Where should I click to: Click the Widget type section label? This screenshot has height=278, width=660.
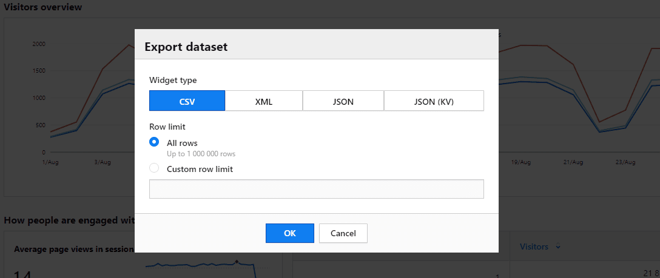coord(173,80)
